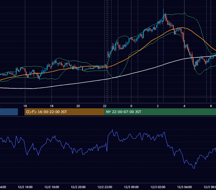This screenshot has width=216, height=190.
Task: Click the ロンドン 16:00-22:00 JST session bar
Action: (x=64, y=112)
